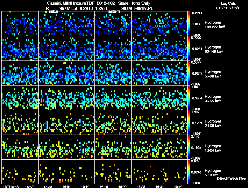The height and width of the screenshot is (188, 248).
Task: Click the 16:28 time label on the axis
Action: [141, 186]
